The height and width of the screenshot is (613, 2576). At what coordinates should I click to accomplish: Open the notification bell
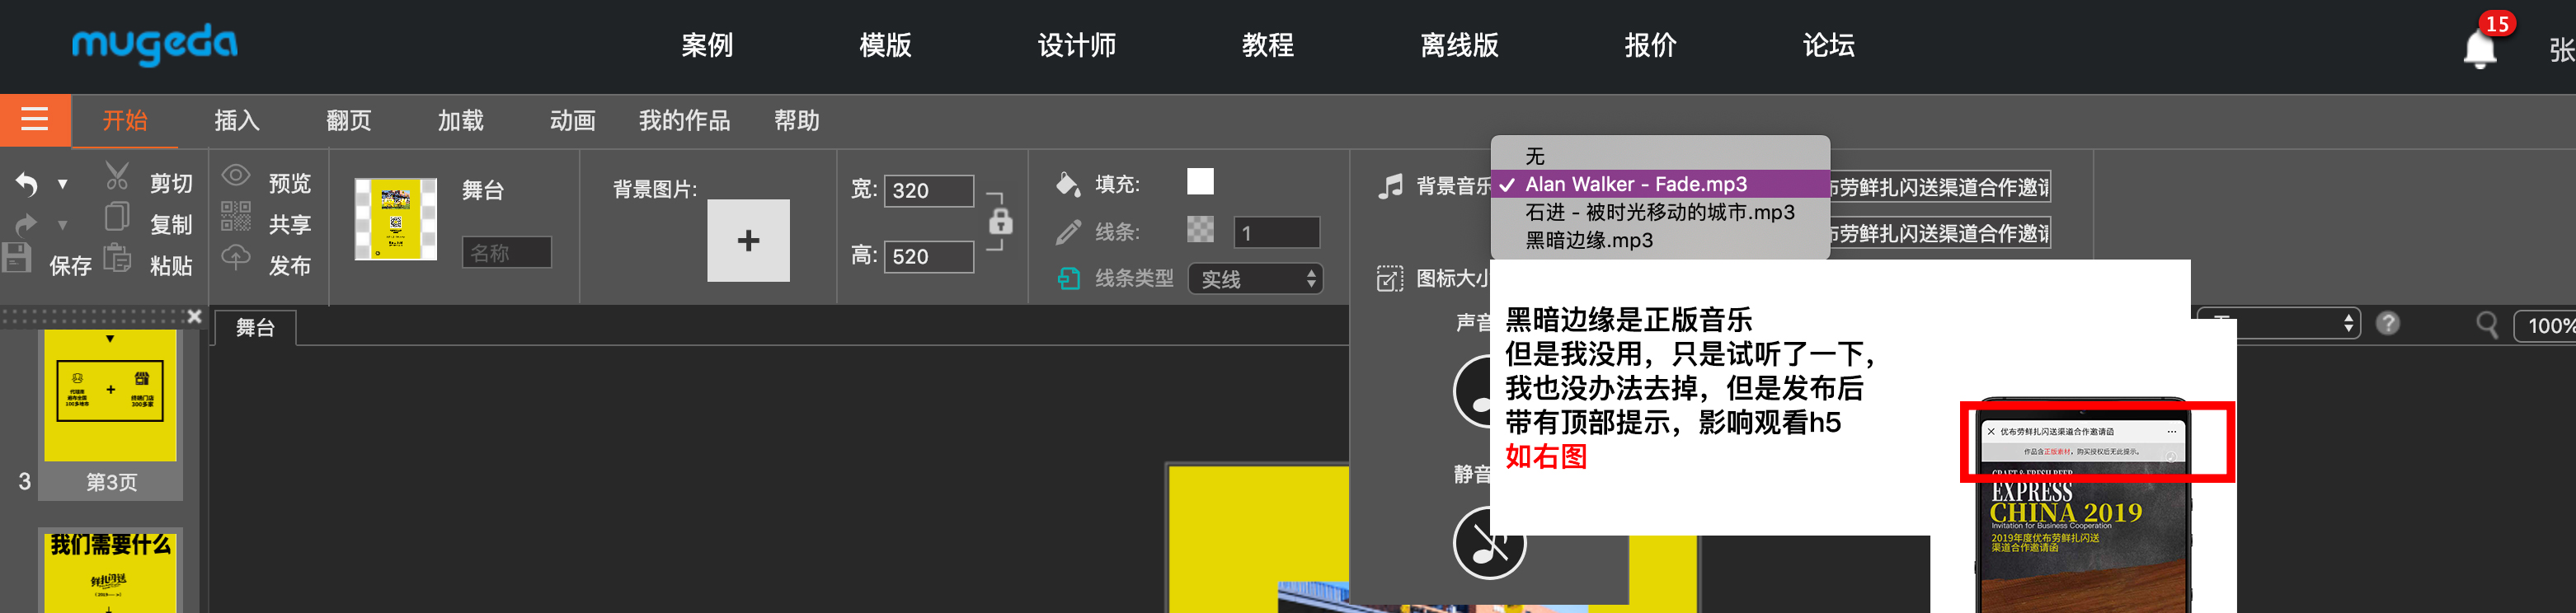(x=2480, y=49)
